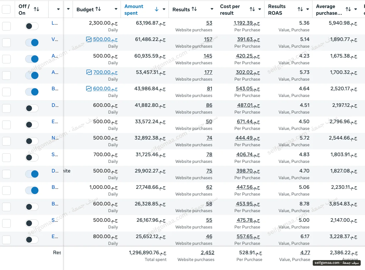Enable the campaign that spent 33,572.24
Viewport: 365px width, 270px height.
point(32,125)
